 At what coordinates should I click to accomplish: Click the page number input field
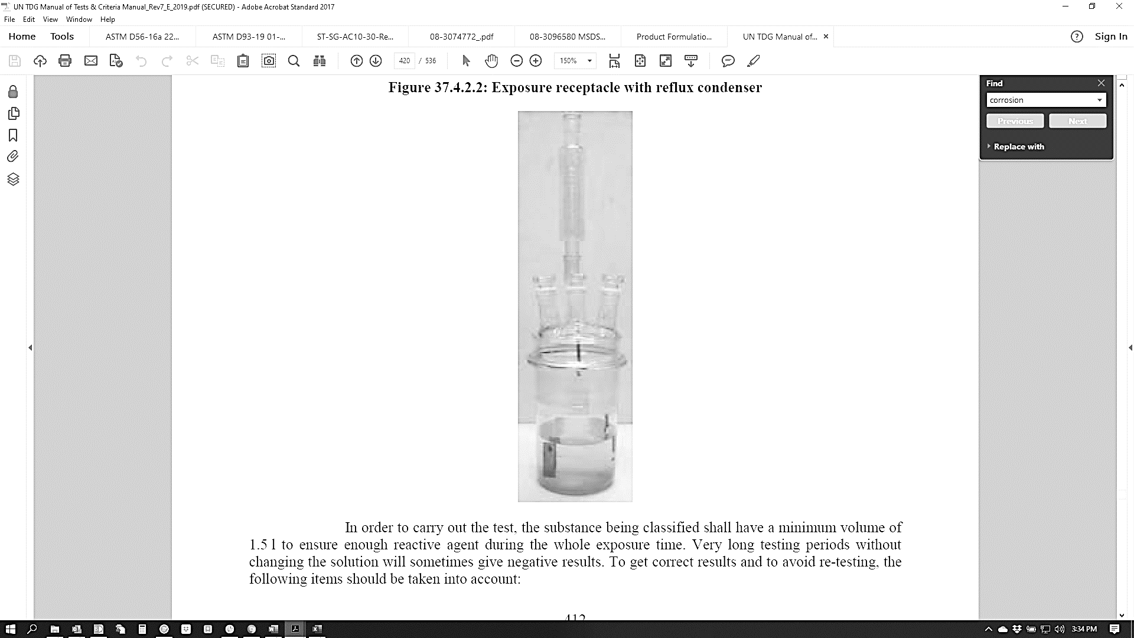[x=405, y=61]
